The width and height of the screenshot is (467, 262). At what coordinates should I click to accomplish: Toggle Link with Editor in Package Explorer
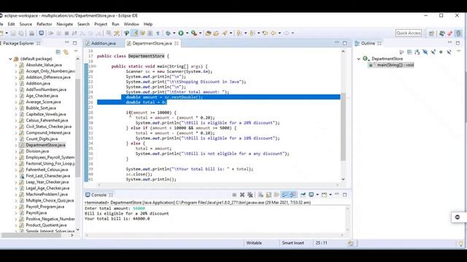coord(66,52)
